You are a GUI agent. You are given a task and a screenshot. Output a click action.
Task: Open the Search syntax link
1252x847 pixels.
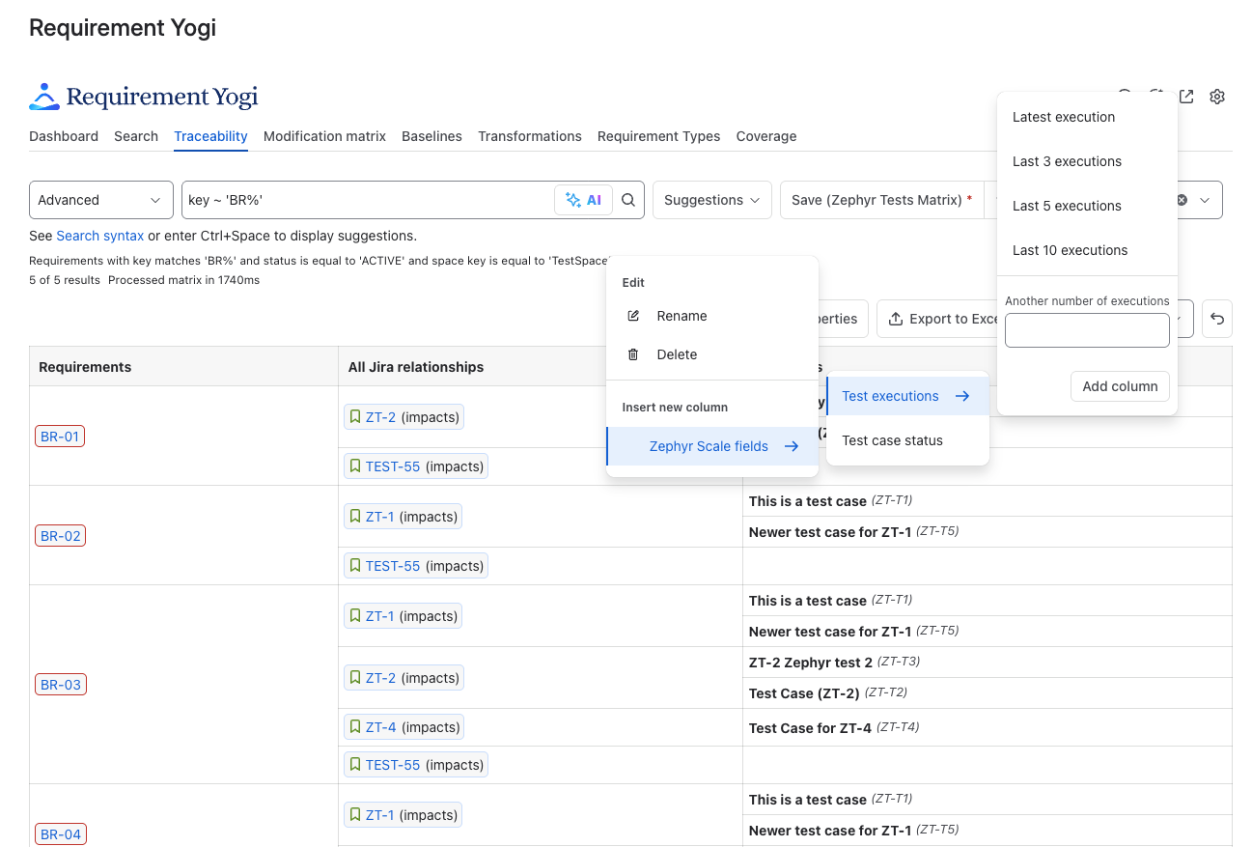(99, 236)
